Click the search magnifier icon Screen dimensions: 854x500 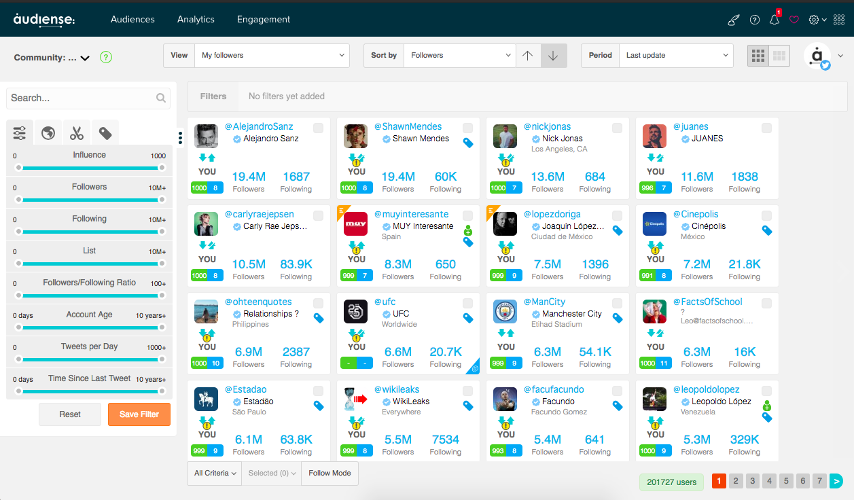pyautogui.click(x=161, y=98)
